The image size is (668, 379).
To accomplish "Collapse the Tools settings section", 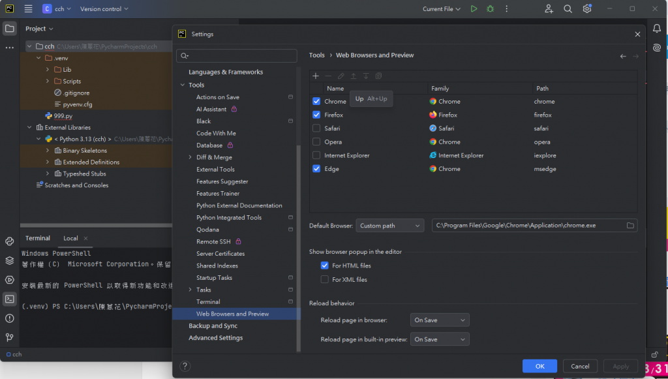I will pos(183,85).
